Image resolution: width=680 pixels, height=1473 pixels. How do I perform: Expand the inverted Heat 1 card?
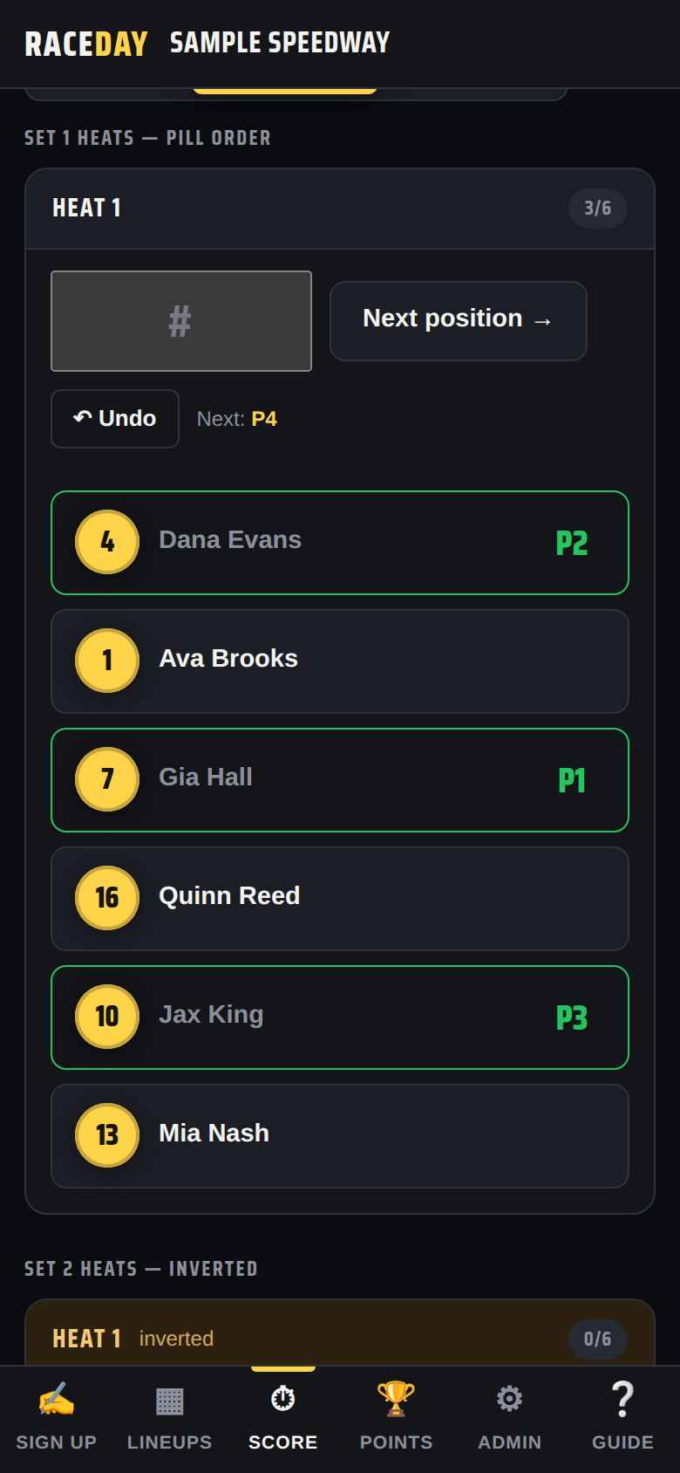340,1337
